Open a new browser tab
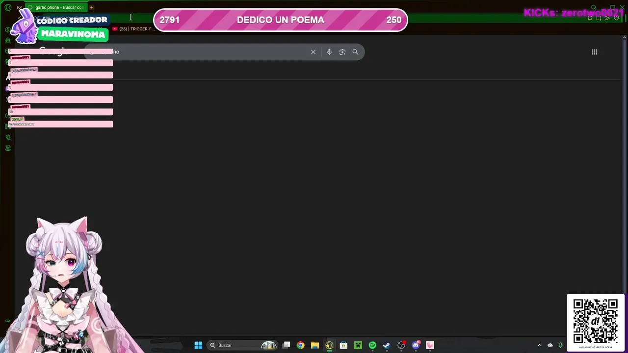628x353 pixels. point(92,7)
